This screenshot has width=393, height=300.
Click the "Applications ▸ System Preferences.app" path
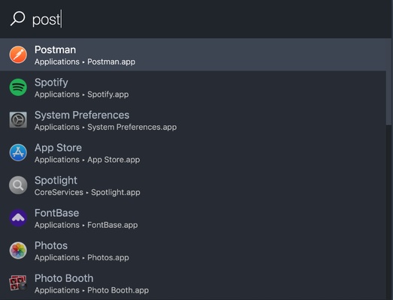105,127
